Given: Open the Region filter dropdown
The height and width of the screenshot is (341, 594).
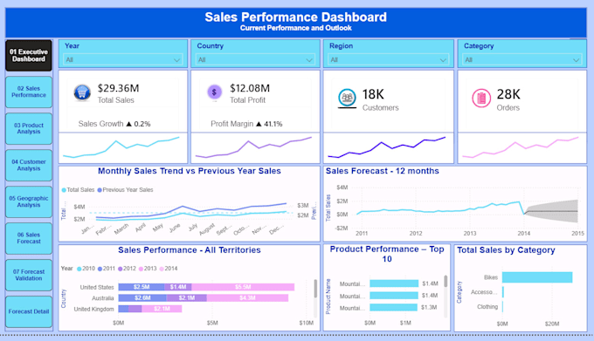Looking at the screenshot, I should click(389, 59).
